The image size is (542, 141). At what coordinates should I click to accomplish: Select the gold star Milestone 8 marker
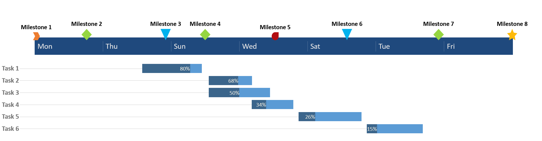coord(512,35)
